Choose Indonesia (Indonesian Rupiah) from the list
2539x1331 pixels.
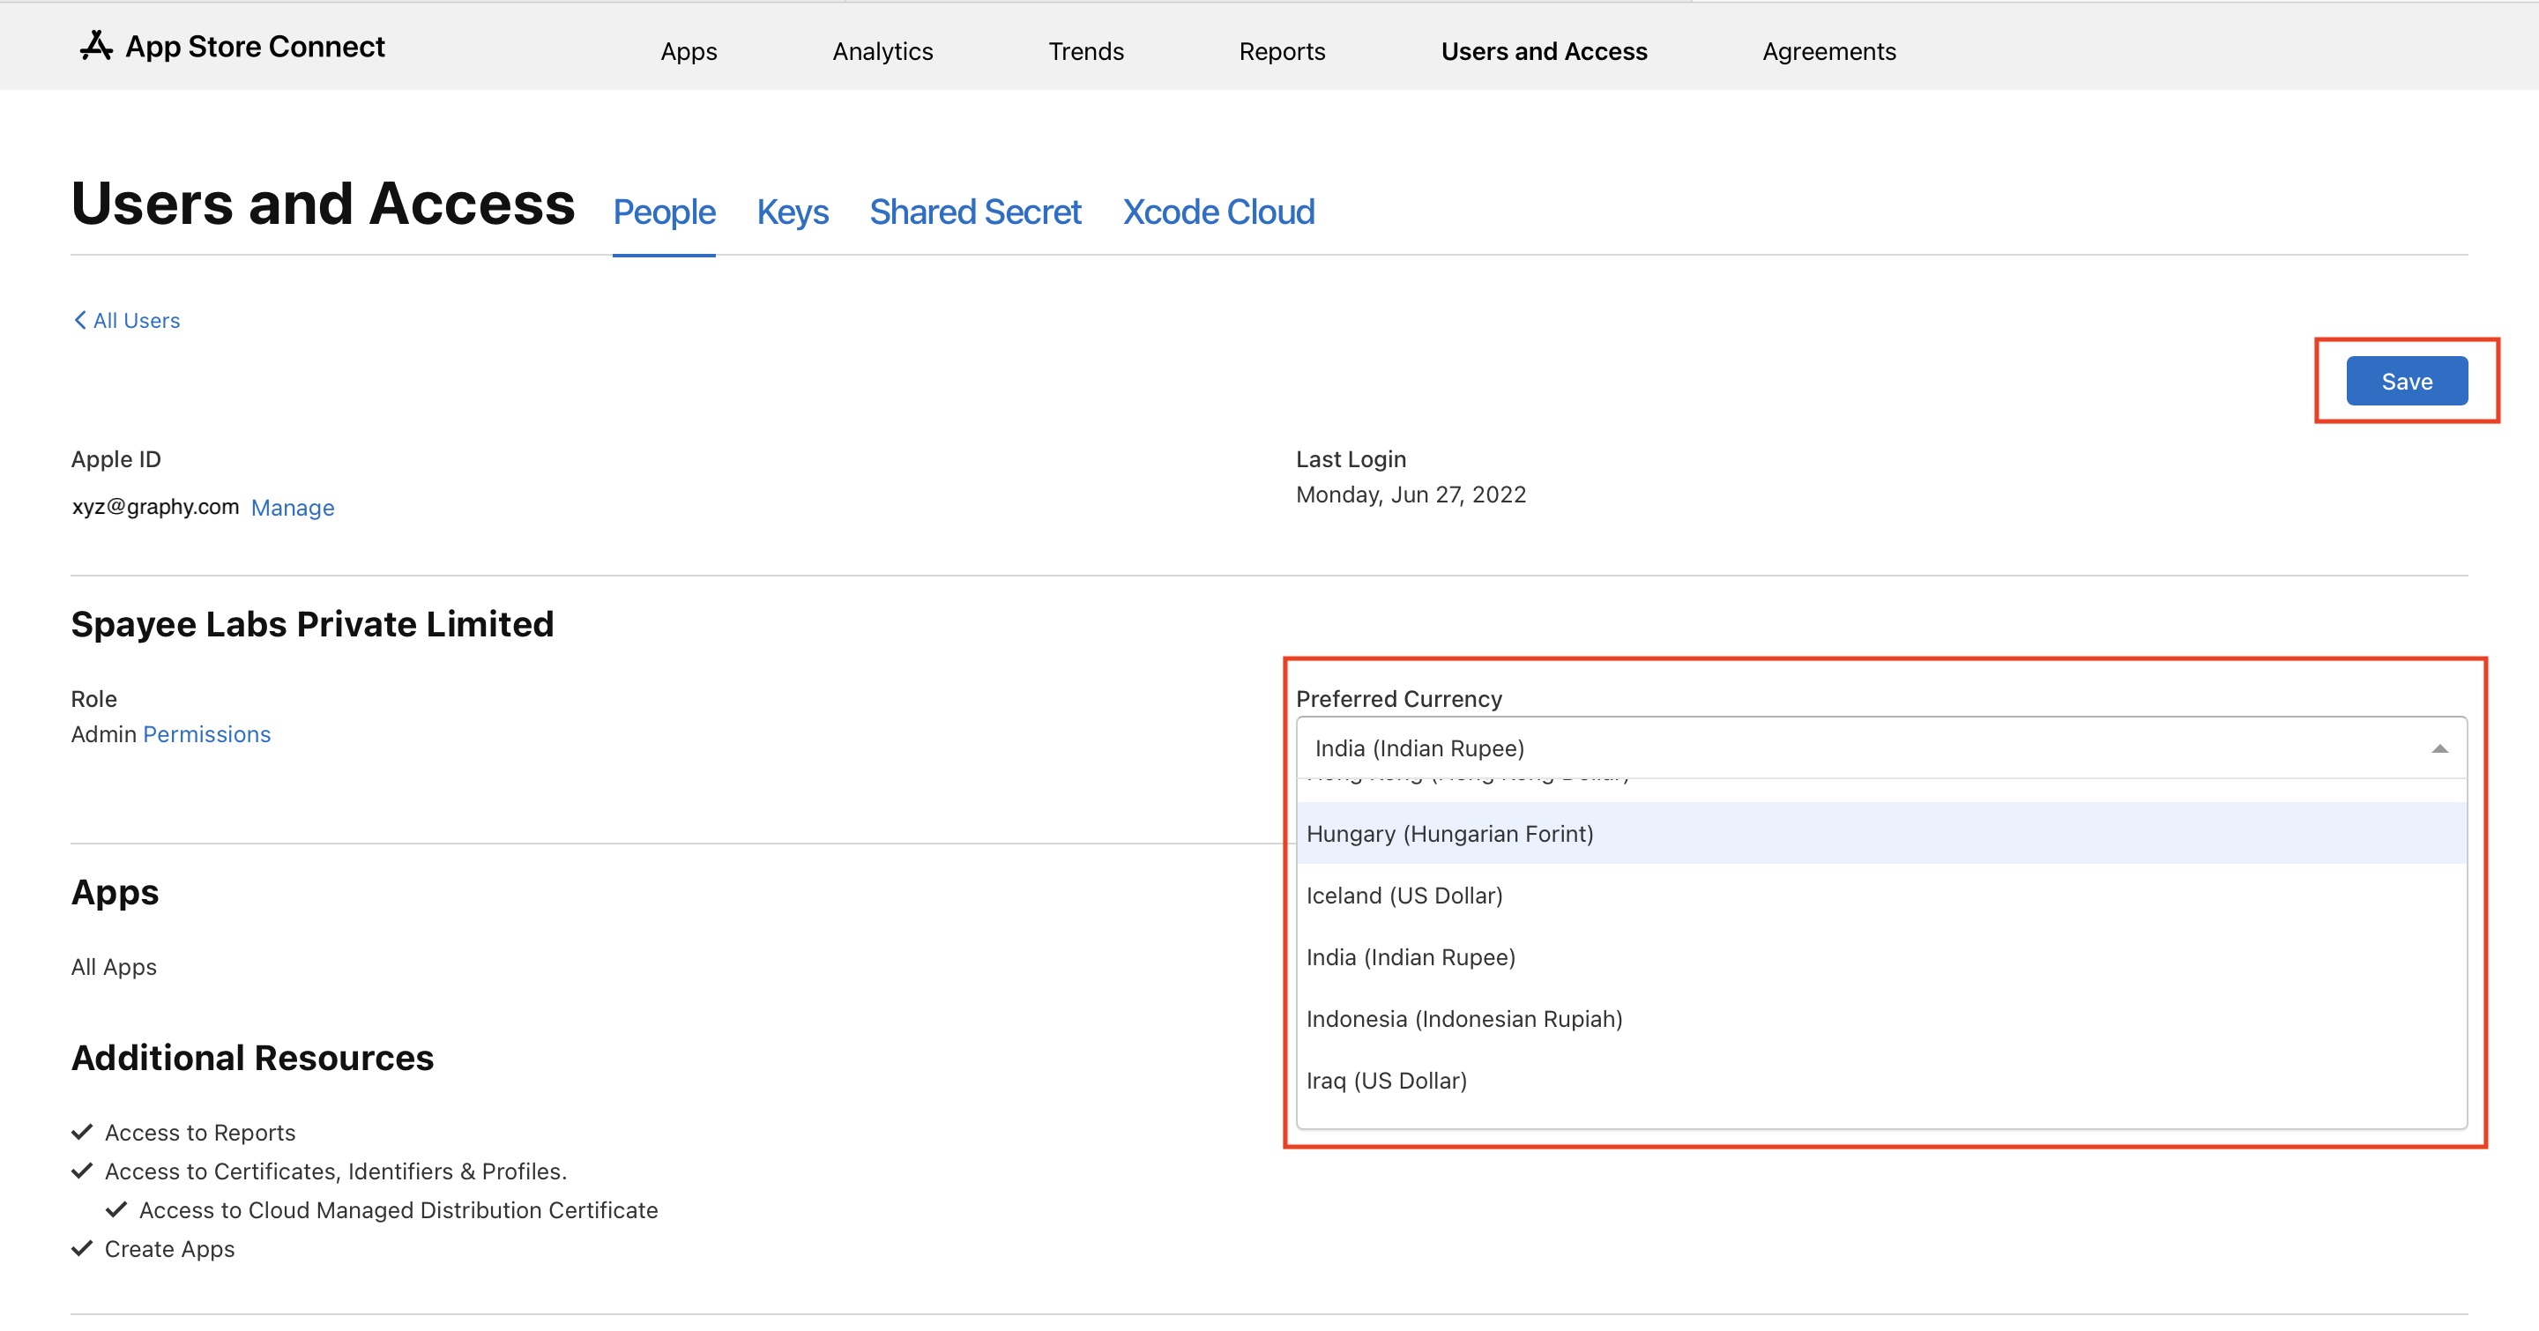1463,1019
